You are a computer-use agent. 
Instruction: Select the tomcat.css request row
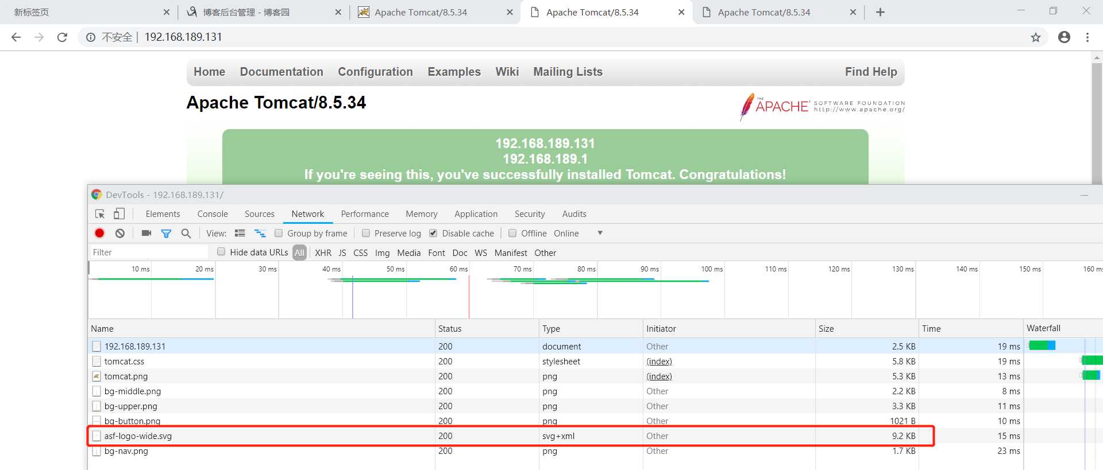pos(556,362)
